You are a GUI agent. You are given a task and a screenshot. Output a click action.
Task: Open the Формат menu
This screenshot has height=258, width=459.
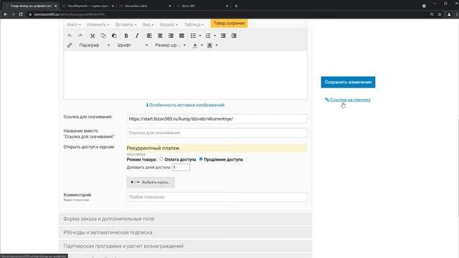point(169,24)
